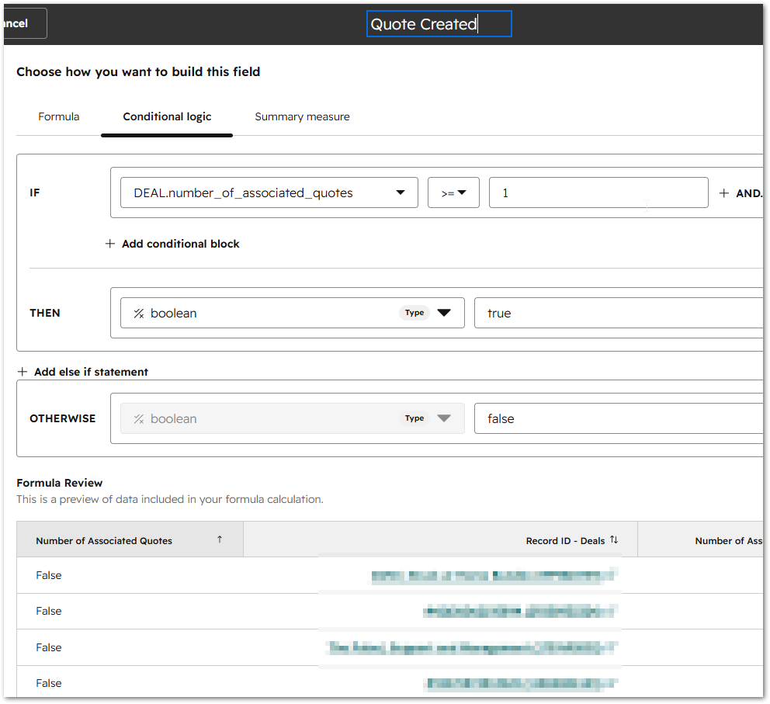Click the Type badge in THEN dropdown
770x704 pixels.
point(414,313)
